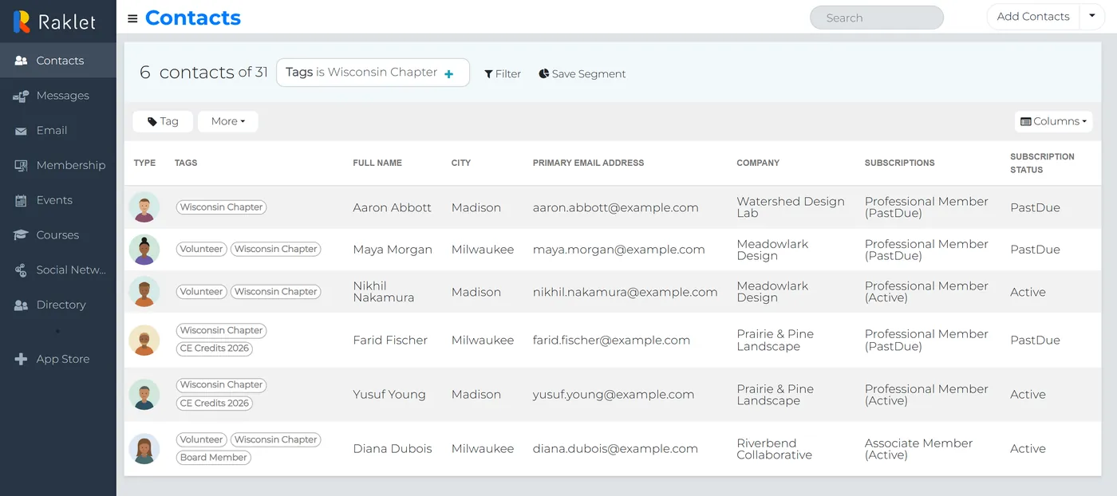Go to Email section
The image size is (1117, 496).
coord(58,131)
